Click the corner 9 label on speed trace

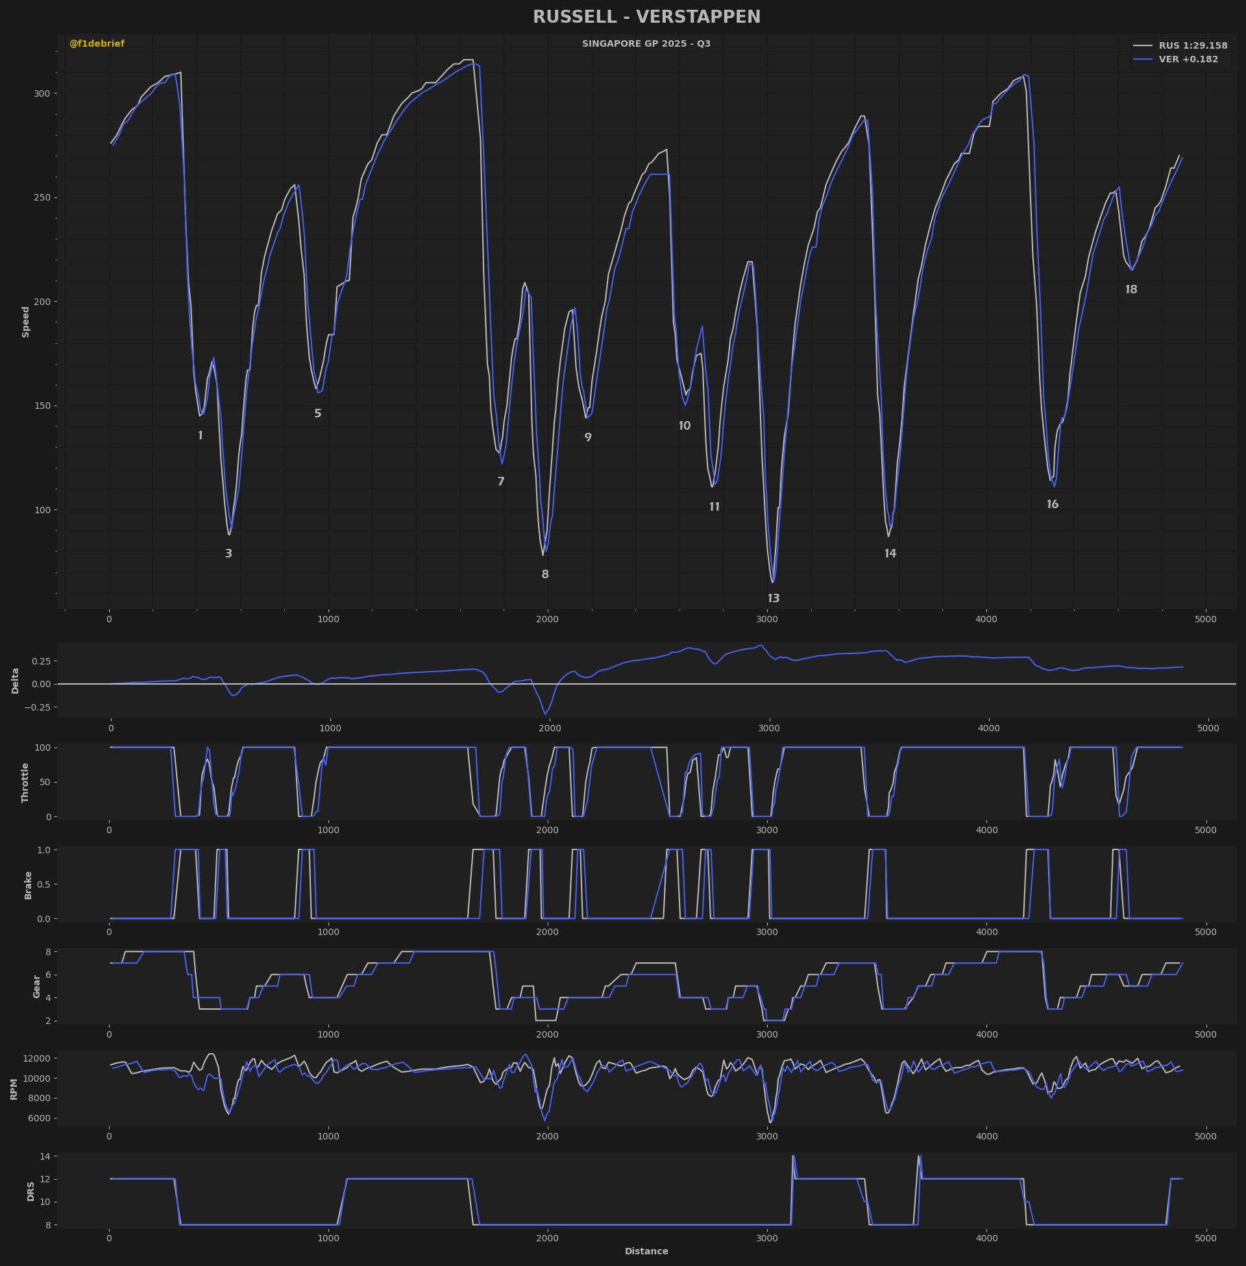pos(589,438)
